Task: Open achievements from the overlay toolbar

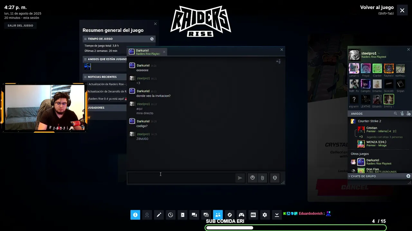Action: pyautogui.click(x=147, y=215)
